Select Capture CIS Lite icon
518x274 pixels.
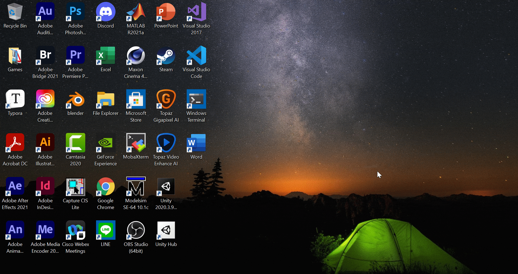pos(76,187)
